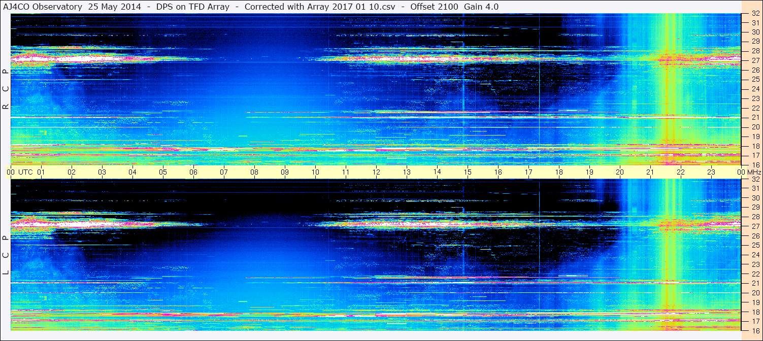Viewport: 763px width, 341px height.
Task: Select the 20 hour tick label
Action: 620,172
